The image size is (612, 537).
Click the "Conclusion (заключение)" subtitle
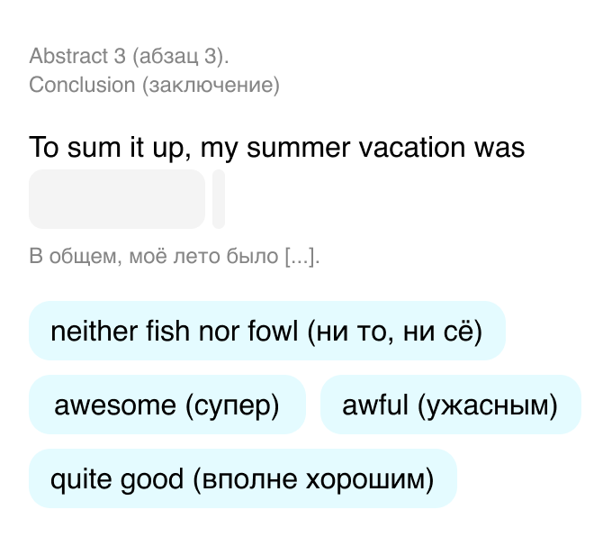[x=154, y=85]
